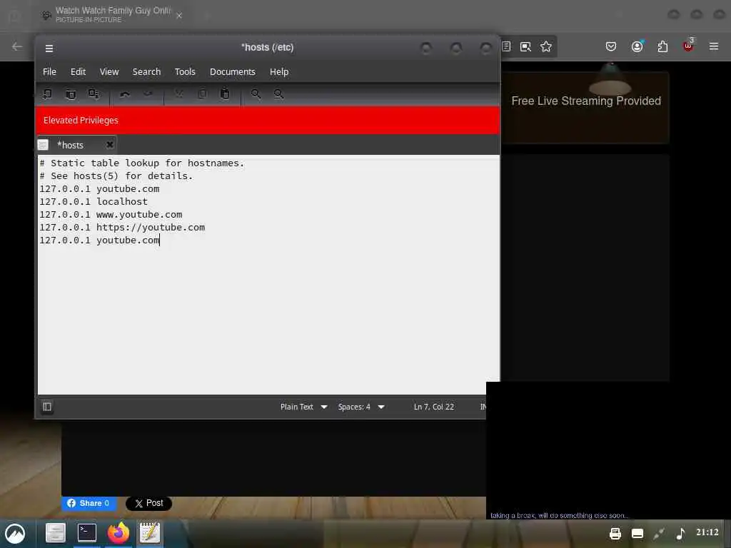Open the terminal from the taskbar

click(86, 532)
